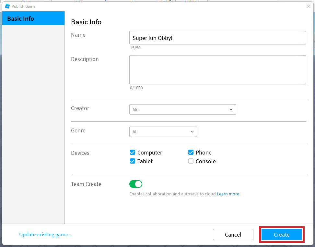
Task: Click inside the empty Description text box
Action: (x=217, y=70)
